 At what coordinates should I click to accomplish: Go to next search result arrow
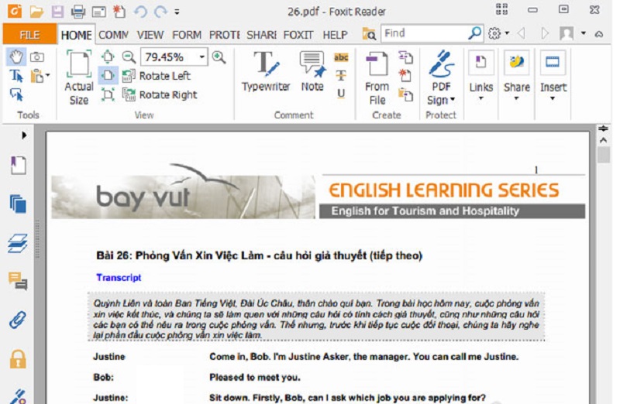click(x=545, y=33)
